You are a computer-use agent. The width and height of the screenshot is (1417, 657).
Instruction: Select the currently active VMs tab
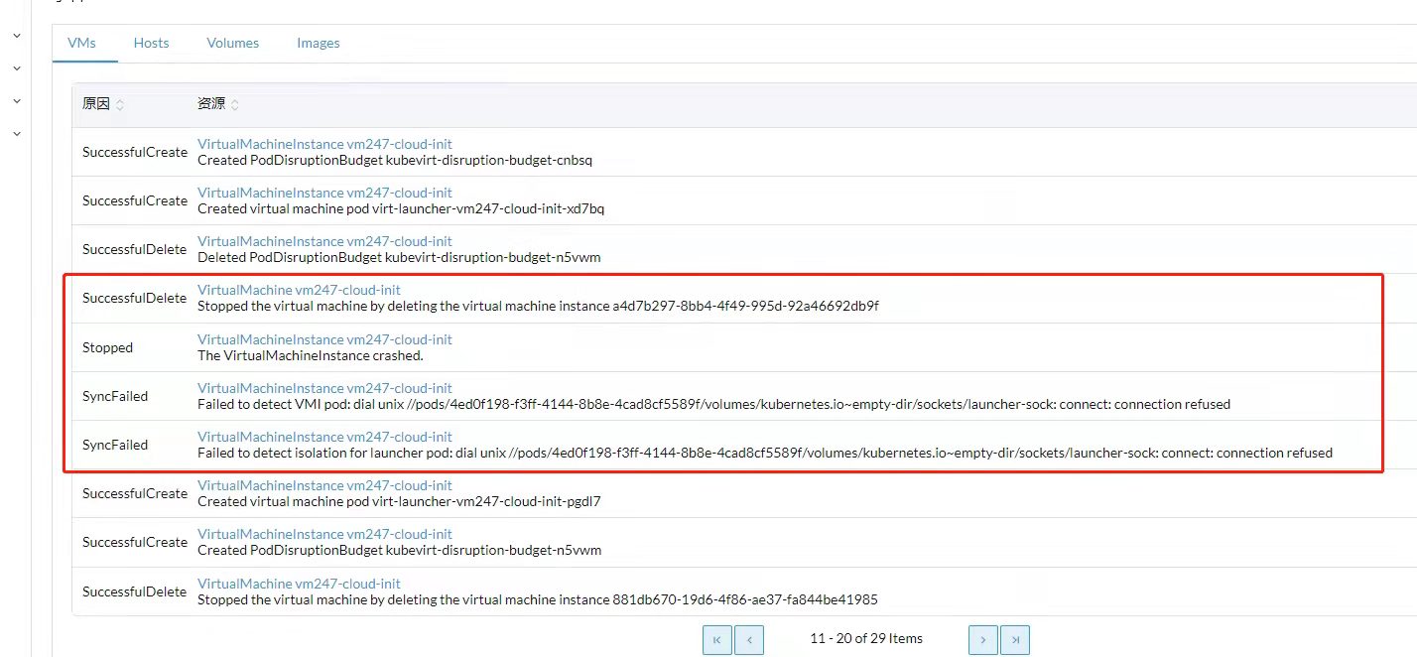tap(82, 43)
